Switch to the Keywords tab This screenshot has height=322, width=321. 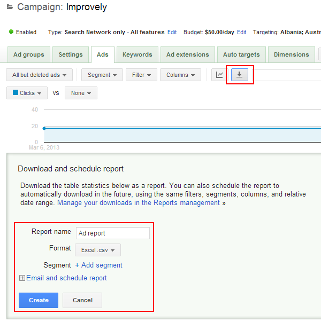[x=137, y=54]
